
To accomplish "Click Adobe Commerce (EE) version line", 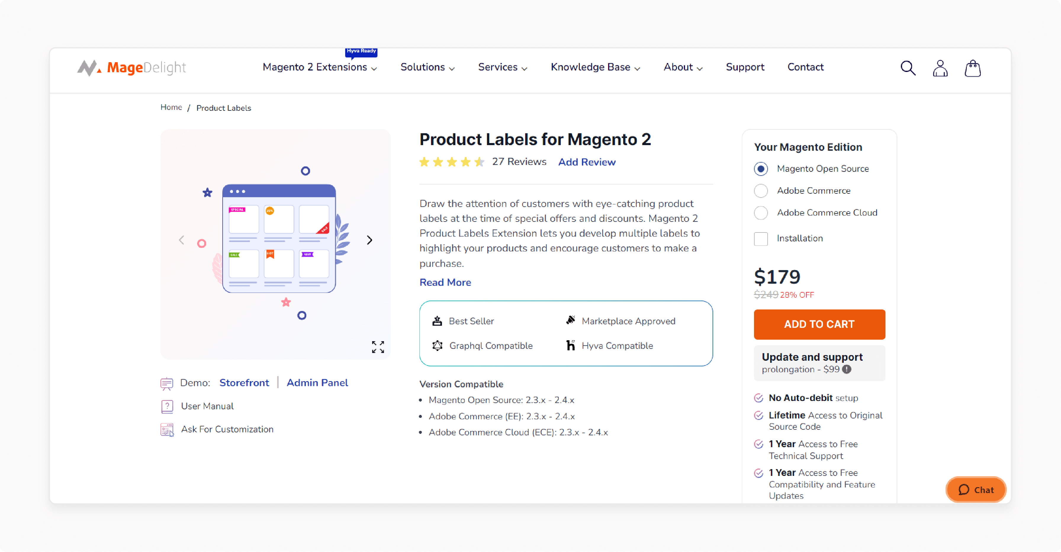I will 501,416.
